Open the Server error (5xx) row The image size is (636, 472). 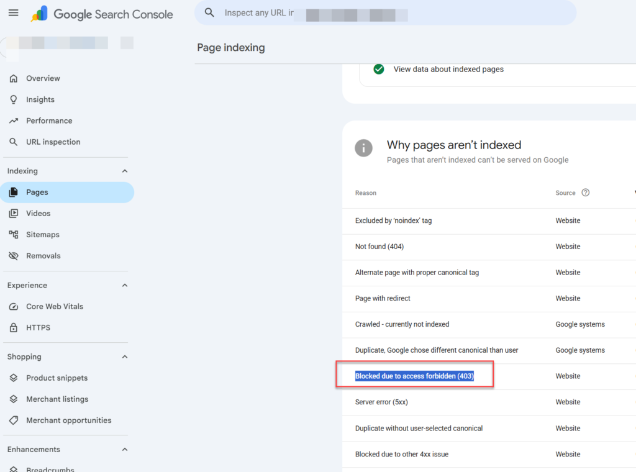click(x=489, y=402)
